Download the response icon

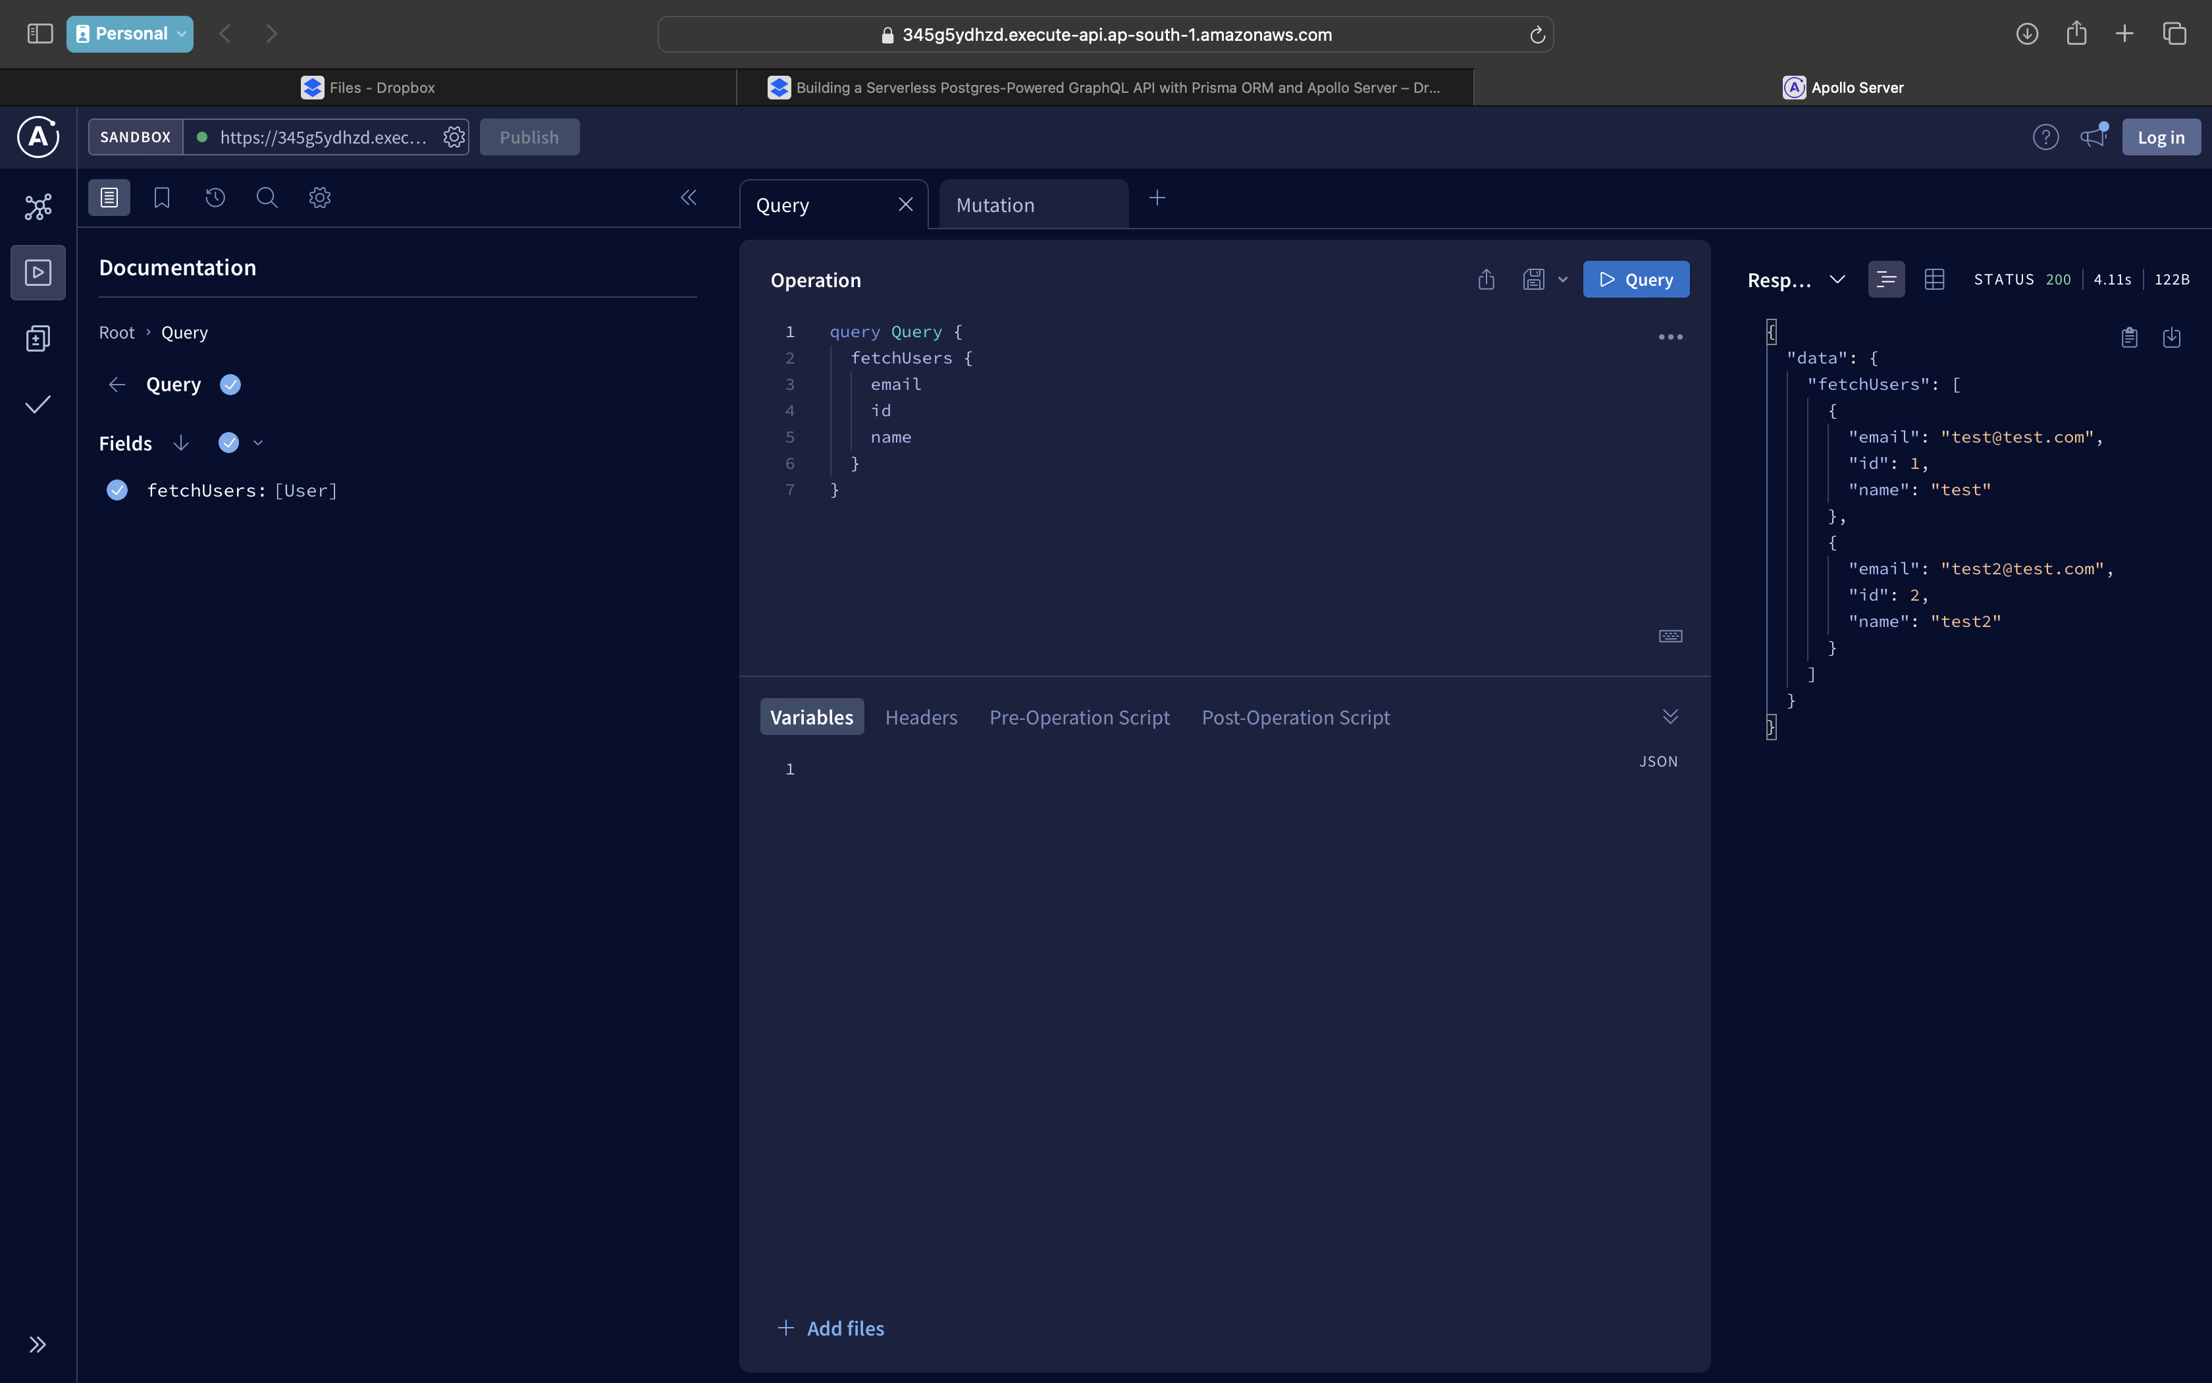pos(2172,337)
